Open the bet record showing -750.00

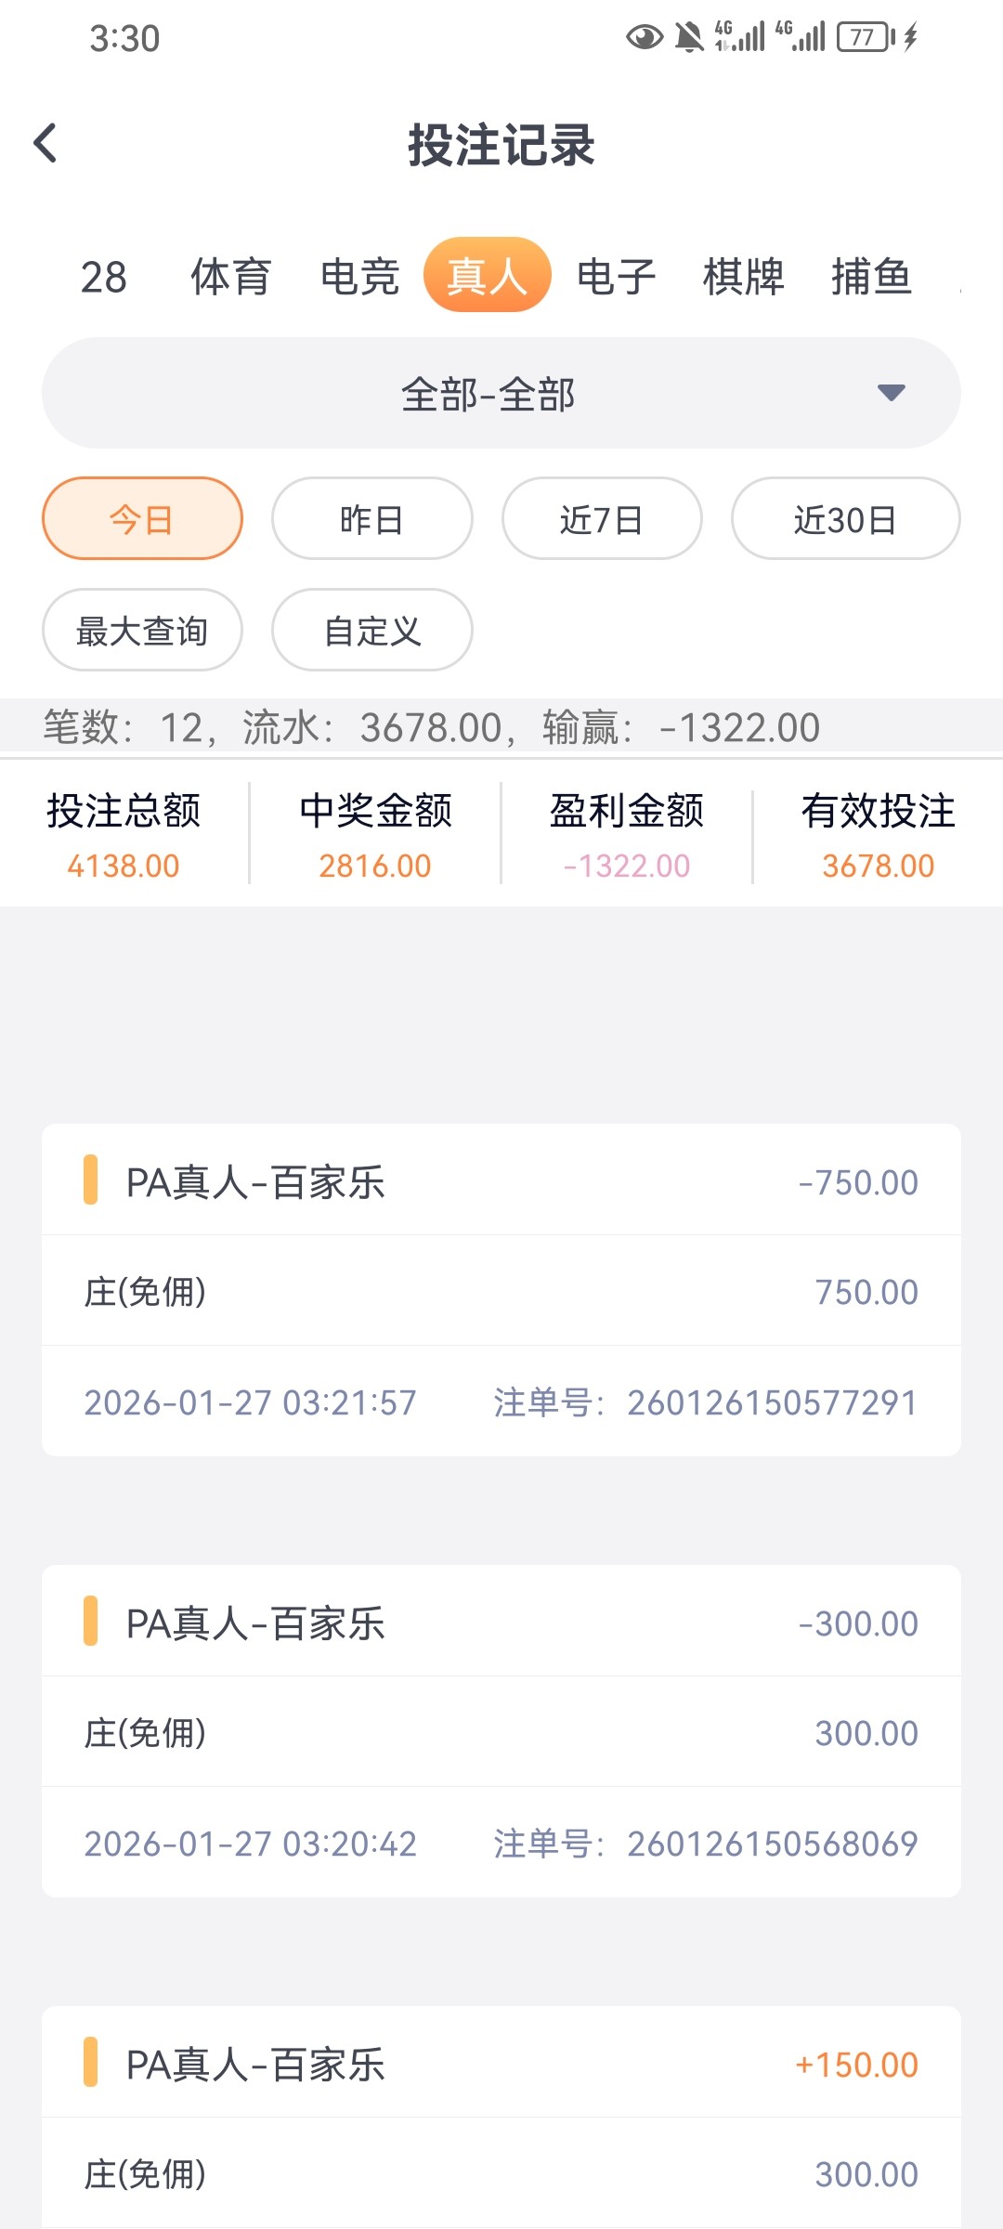501,1289
